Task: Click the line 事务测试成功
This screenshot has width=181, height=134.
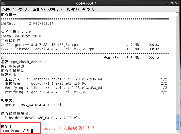Action: coord(12,71)
